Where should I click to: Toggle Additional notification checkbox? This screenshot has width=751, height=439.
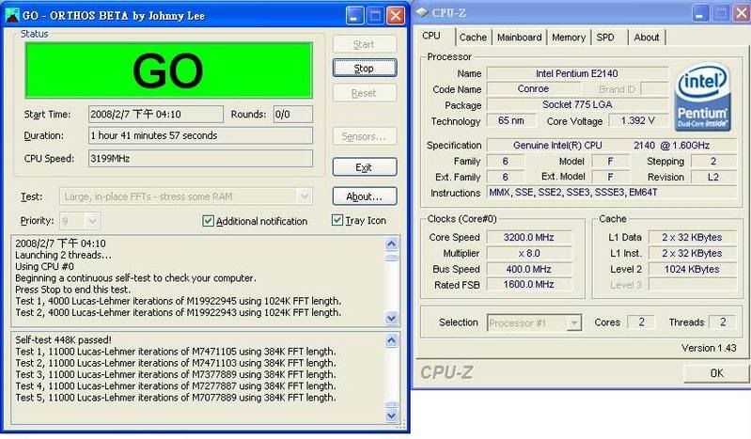tap(208, 221)
